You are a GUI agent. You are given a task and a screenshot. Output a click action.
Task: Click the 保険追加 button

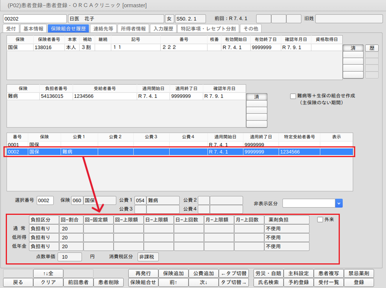(x=173, y=273)
